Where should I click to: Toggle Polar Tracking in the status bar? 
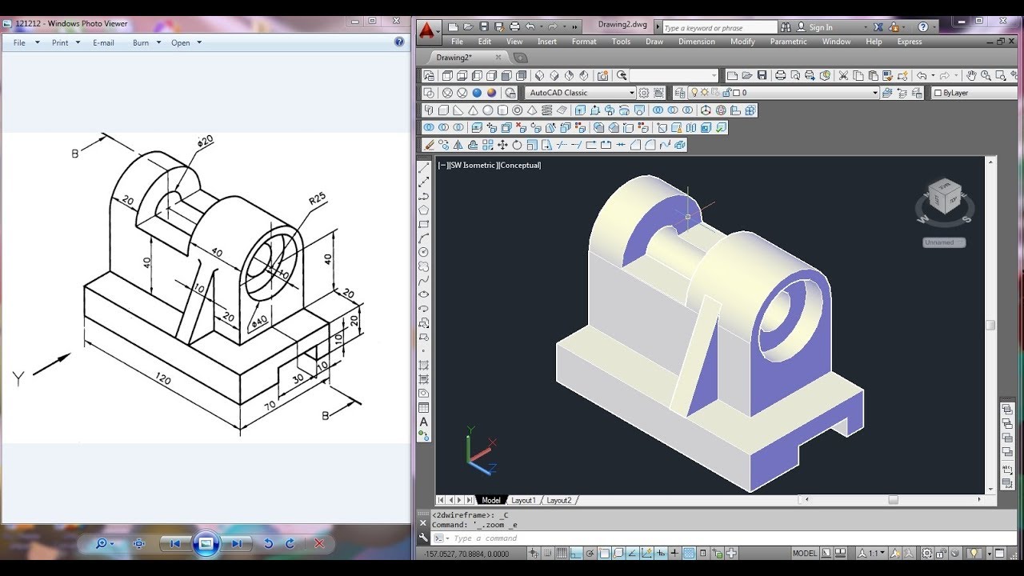pyautogui.click(x=590, y=553)
